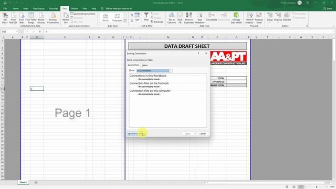
Task: Click Browse for More button
Action: 136,134
